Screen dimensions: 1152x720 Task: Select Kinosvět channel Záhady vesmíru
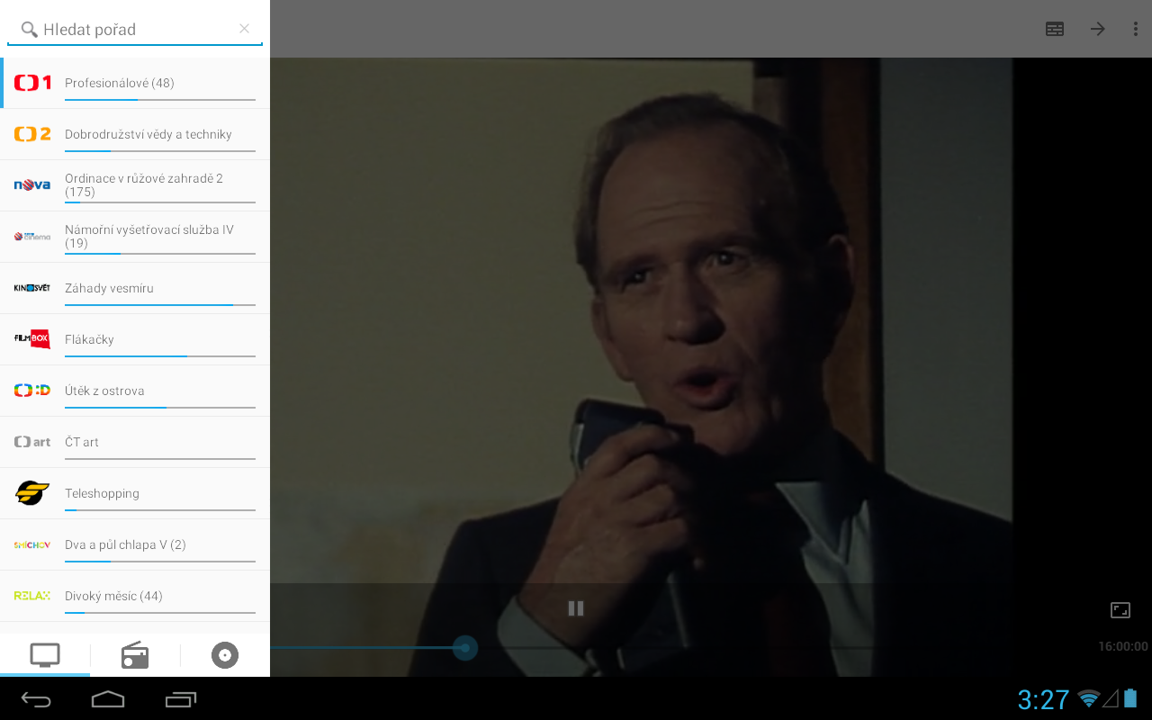click(135, 288)
